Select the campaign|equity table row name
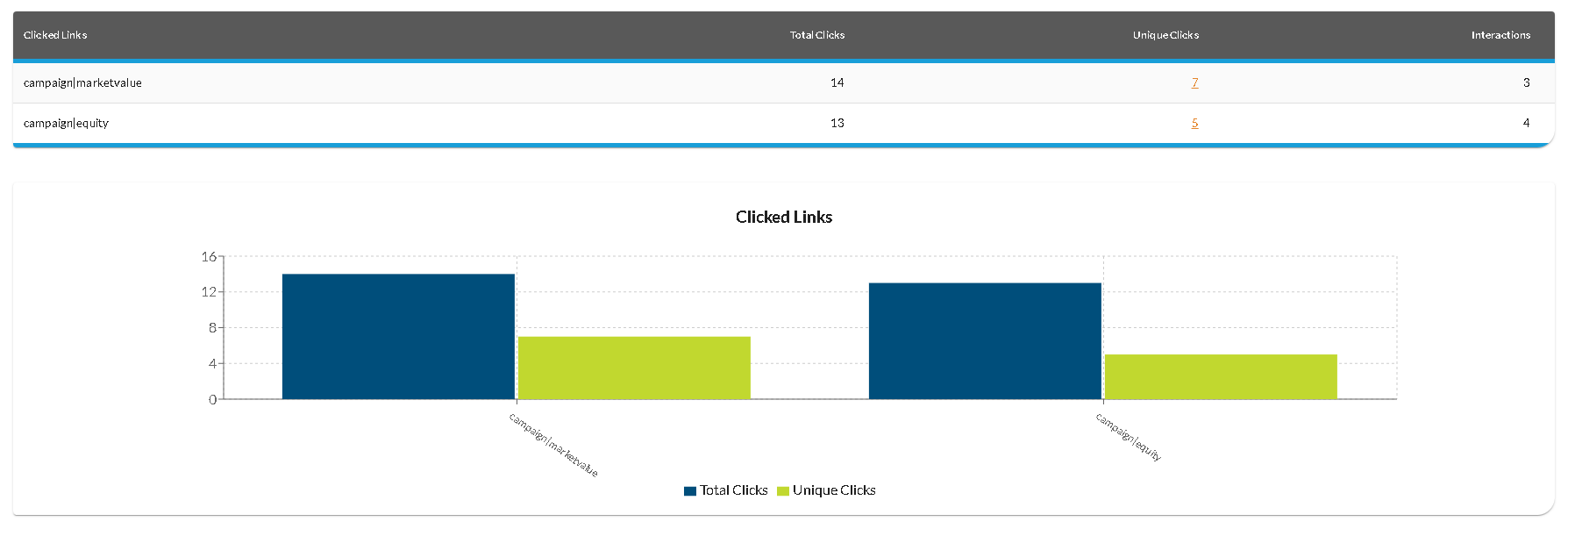The height and width of the screenshot is (536, 1575). 66,123
